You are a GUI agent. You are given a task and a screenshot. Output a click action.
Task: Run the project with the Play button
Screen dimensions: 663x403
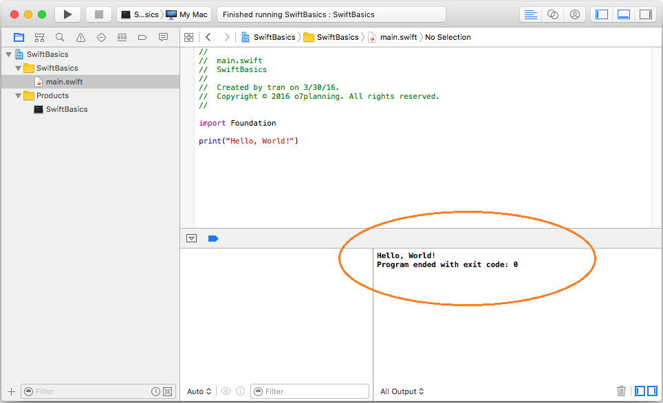pos(67,14)
